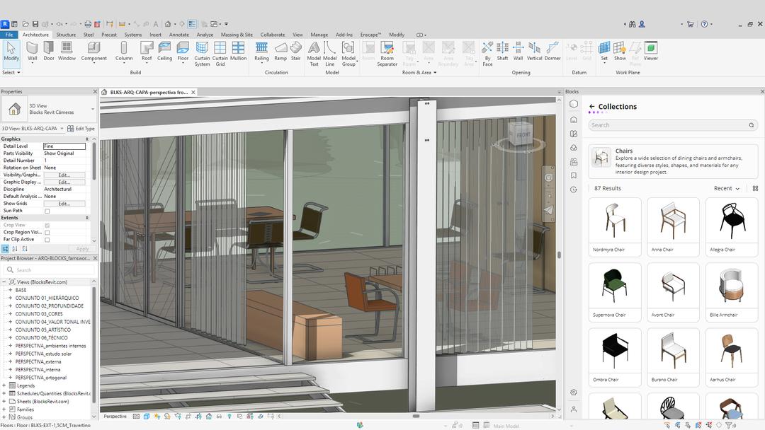Open the Recent sort dropdown
The width and height of the screenshot is (765, 430).
[x=727, y=189]
